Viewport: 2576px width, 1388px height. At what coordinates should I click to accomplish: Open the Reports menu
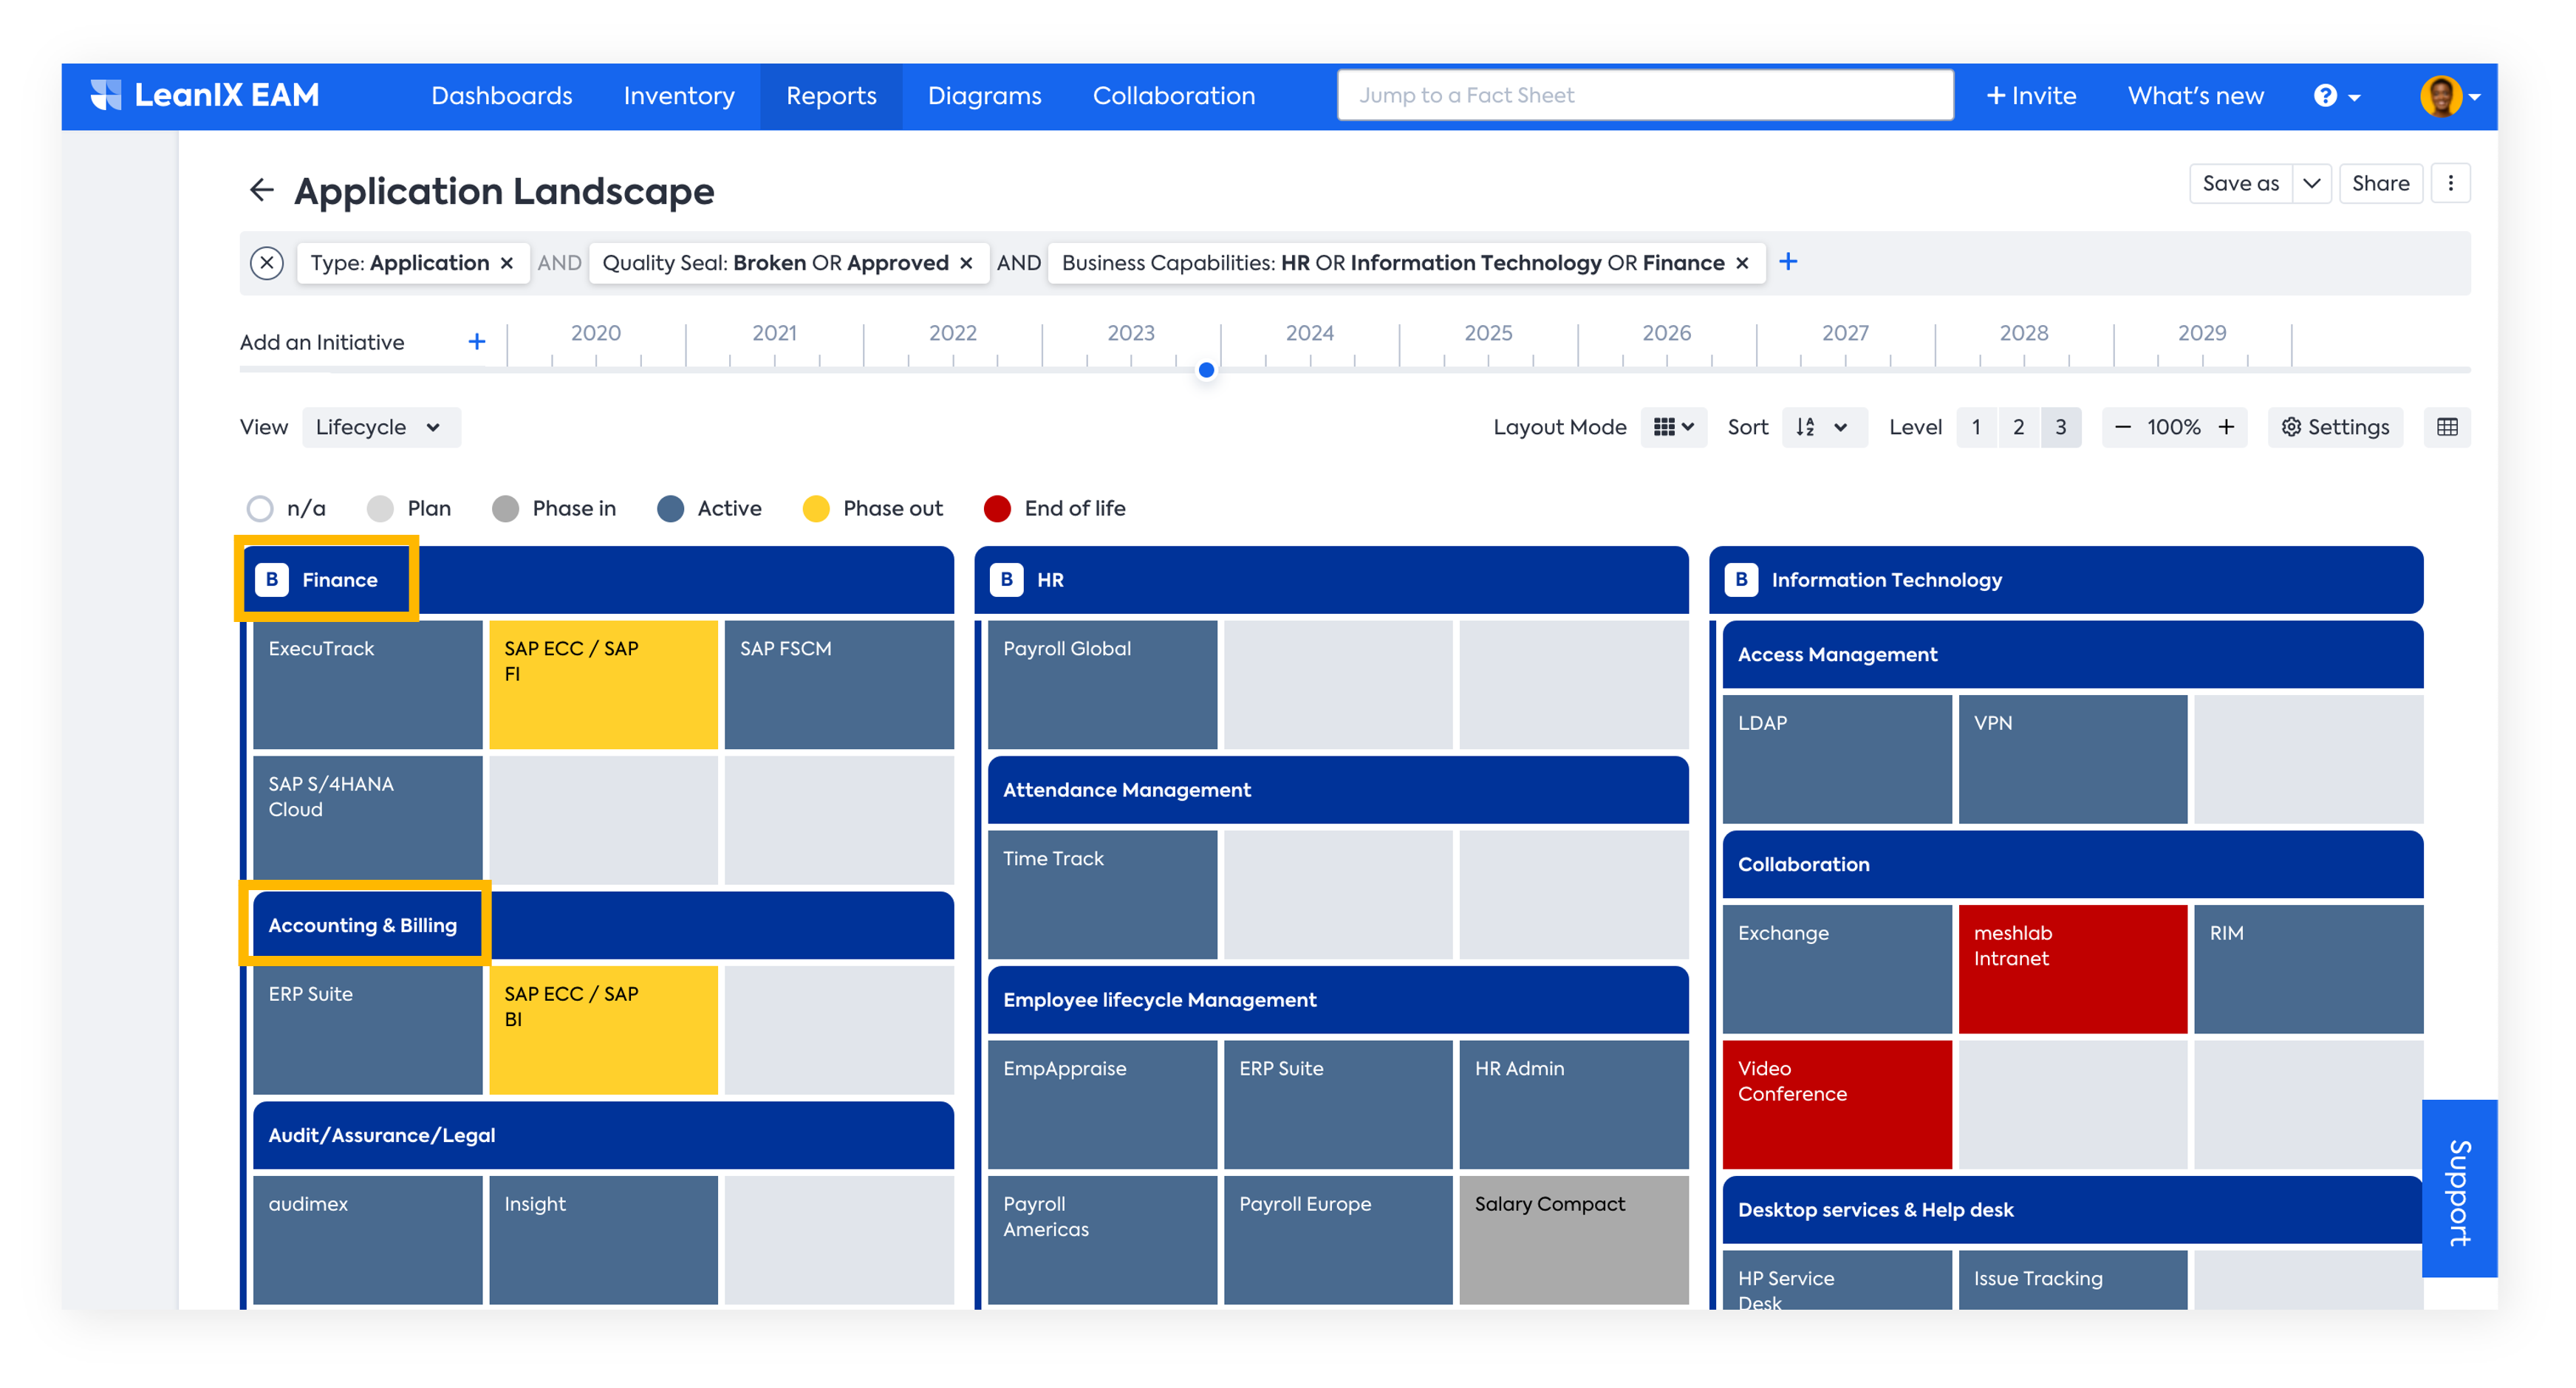[x=831, y=96]
